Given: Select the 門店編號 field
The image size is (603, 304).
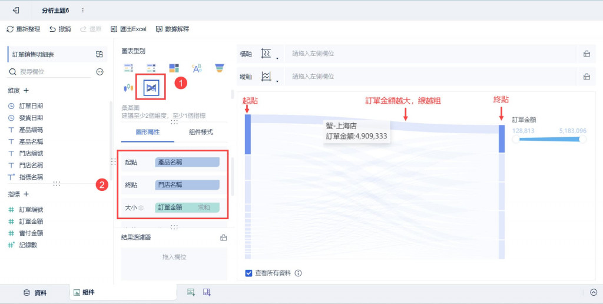Looking at the screenshot, I should 31,153.
